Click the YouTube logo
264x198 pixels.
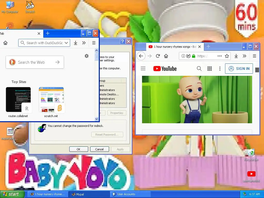tap(165, 69)
